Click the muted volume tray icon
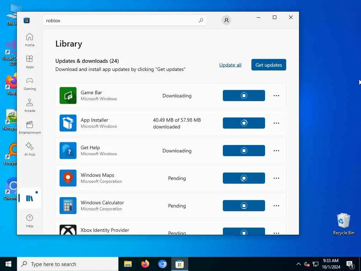 tap(307, 264)
